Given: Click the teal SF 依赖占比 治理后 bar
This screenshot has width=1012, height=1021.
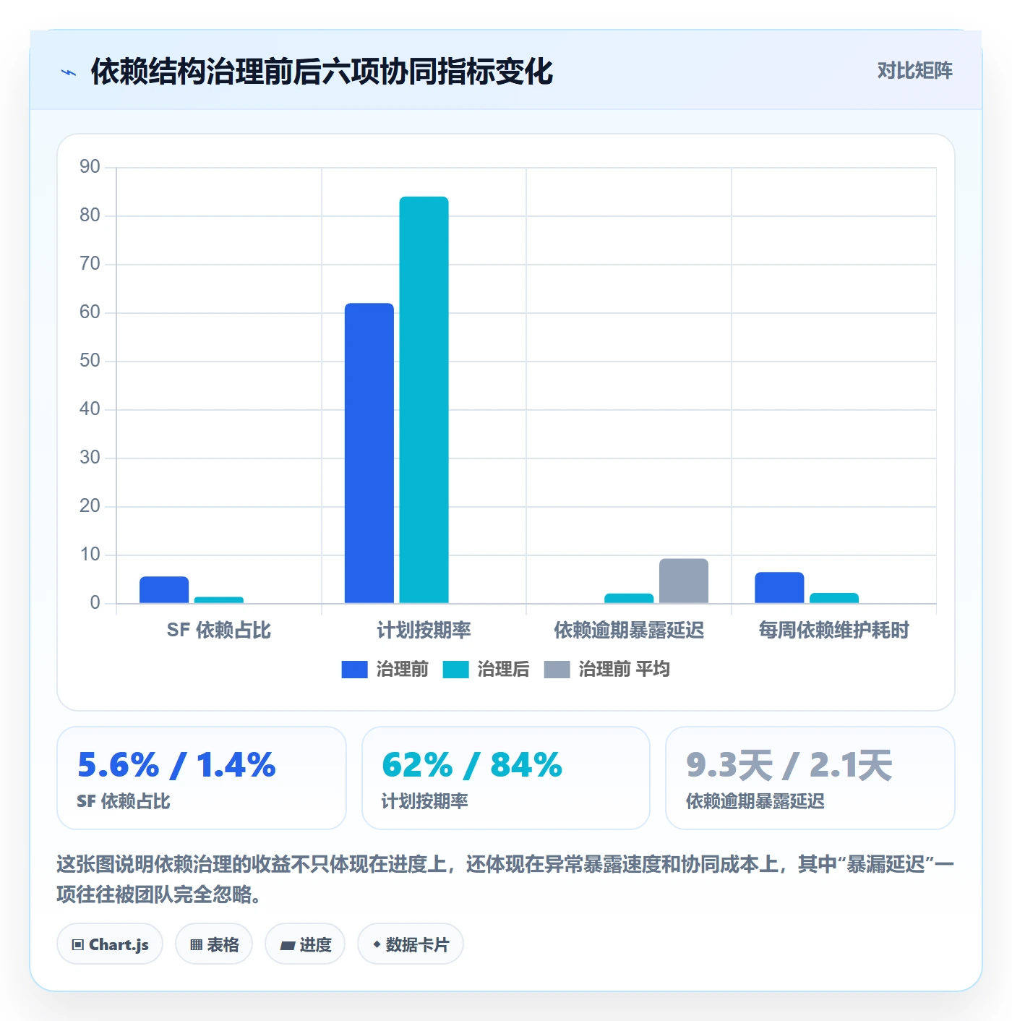Looking at the screenshot, I should (219, 600).
